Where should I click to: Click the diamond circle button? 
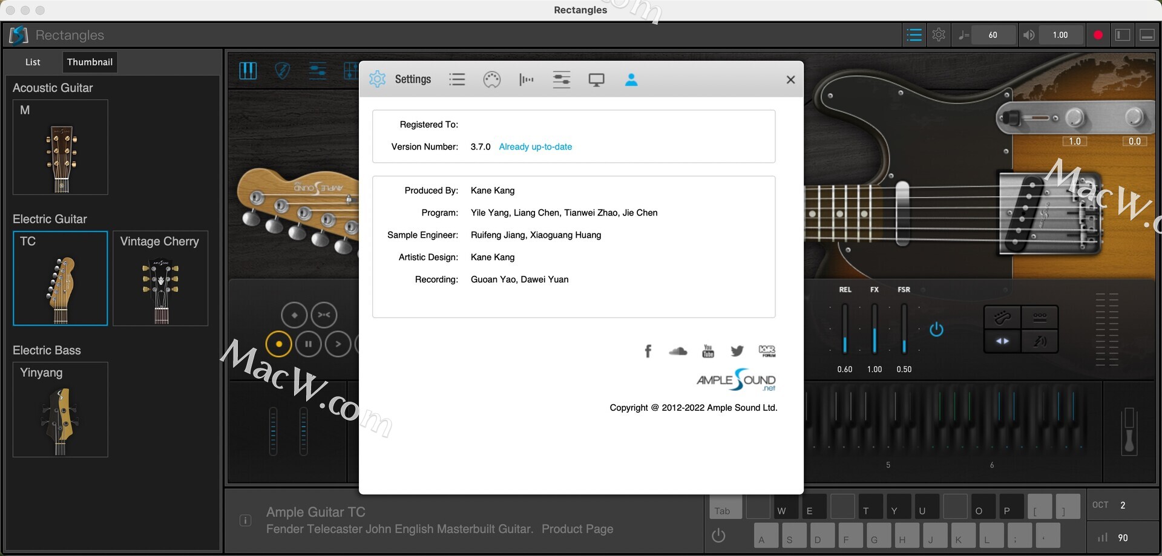(294, 315)
